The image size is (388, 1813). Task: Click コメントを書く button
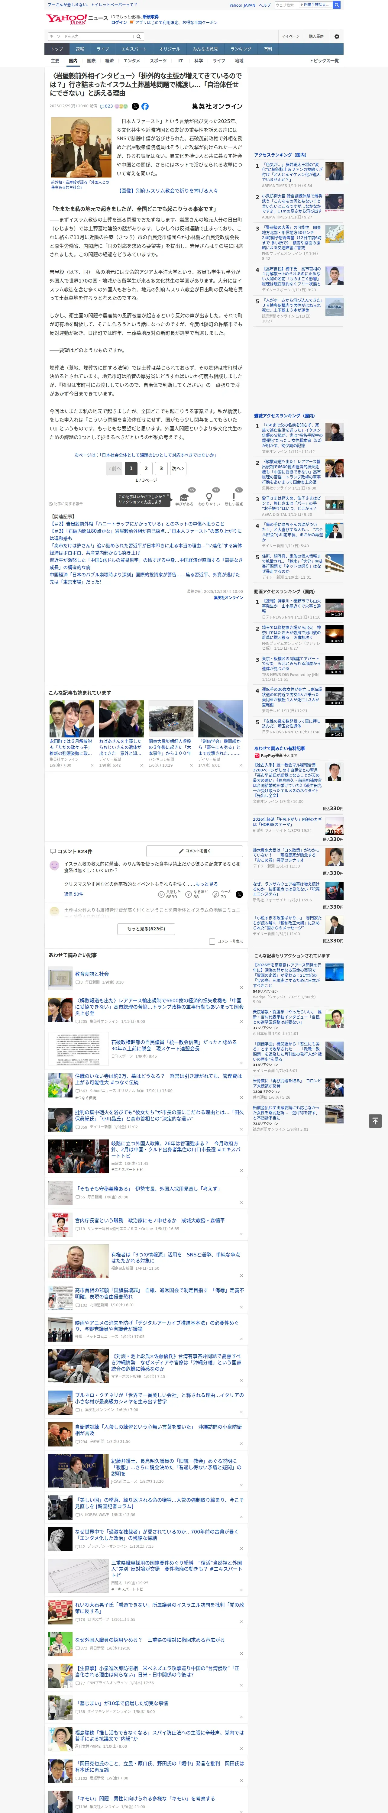tap(194, 851)
